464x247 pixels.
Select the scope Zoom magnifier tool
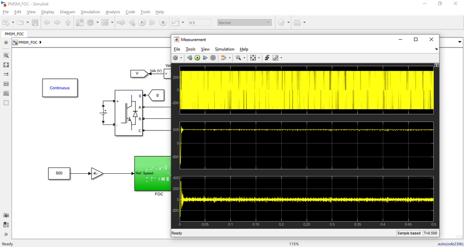238,58
